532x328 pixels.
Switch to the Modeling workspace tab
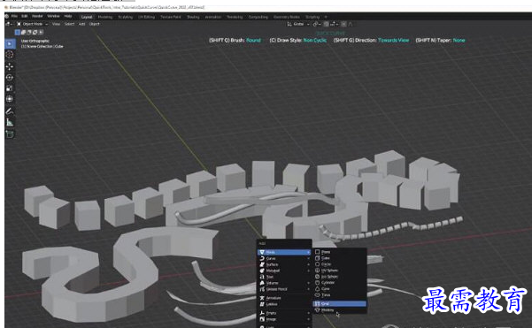(105, 17)
